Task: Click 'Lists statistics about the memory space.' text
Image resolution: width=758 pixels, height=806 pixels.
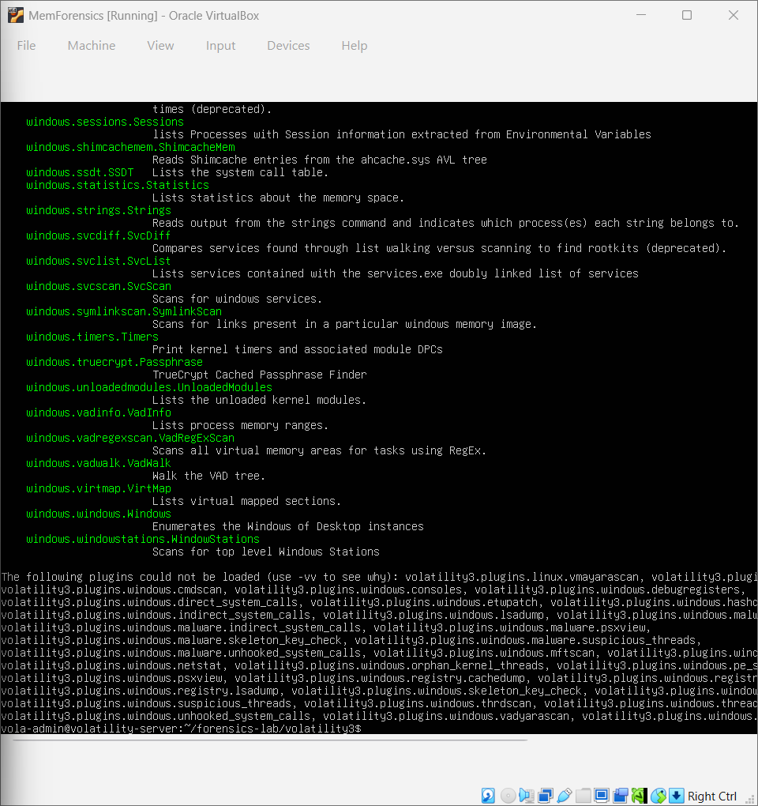Action: coord(279,198)
